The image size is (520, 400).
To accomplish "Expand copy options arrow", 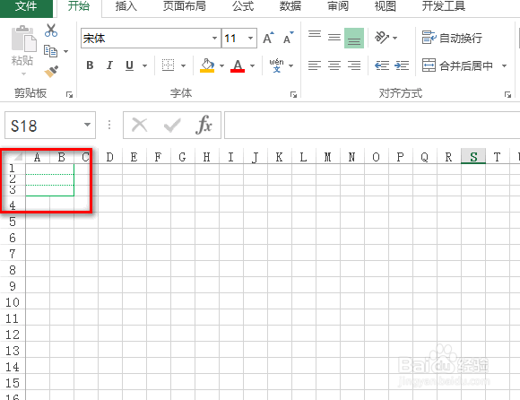I will (65, 51).
